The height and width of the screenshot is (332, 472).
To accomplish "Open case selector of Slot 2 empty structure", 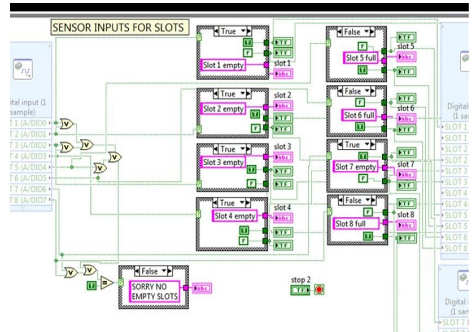I will (x=232, y=94).
